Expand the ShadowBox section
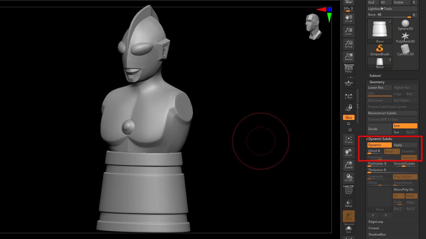This screenshot has width=426, height=239. [x=377, y=234]
